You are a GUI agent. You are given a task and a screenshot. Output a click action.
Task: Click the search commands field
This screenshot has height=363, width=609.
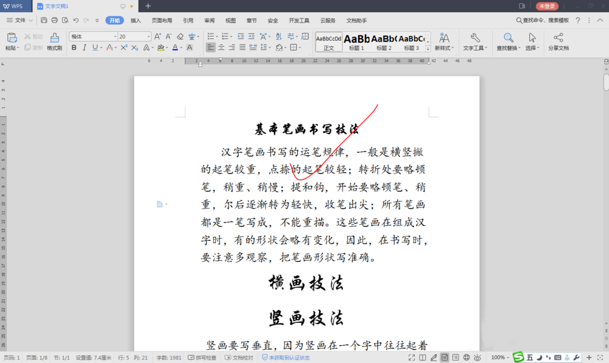pyautogui.click(x=543, y=20)
